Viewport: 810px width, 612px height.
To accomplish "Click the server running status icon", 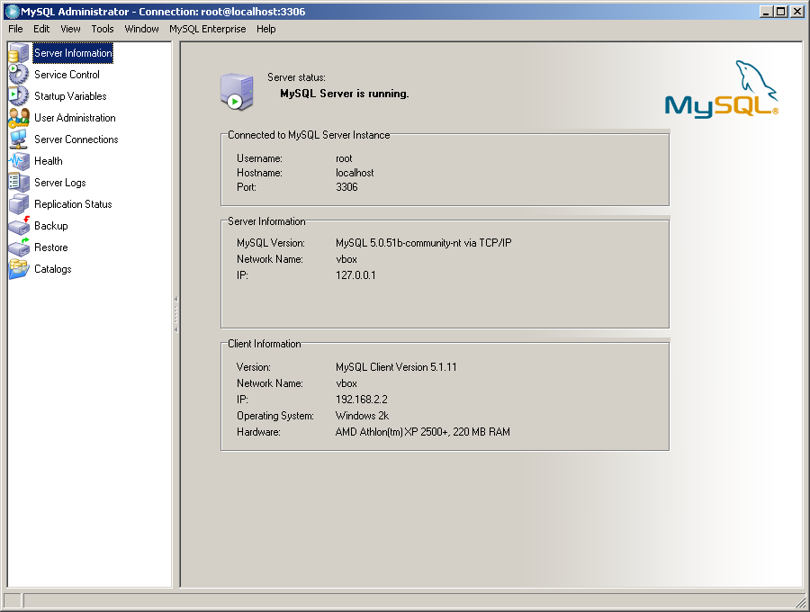I will click(236, 92).
